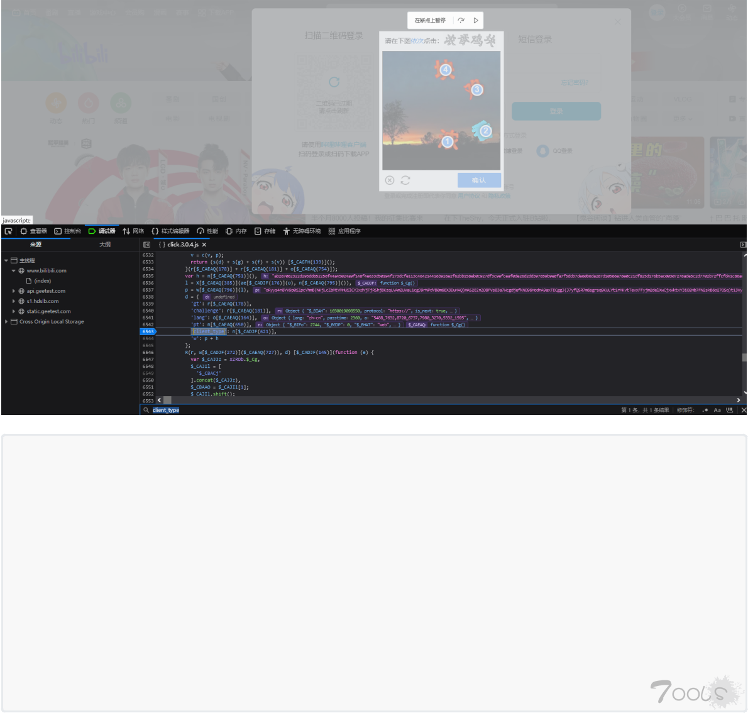Screen dimensions: 748x713
Task: Click the QQ登录 icon
Action: [543, 152]
